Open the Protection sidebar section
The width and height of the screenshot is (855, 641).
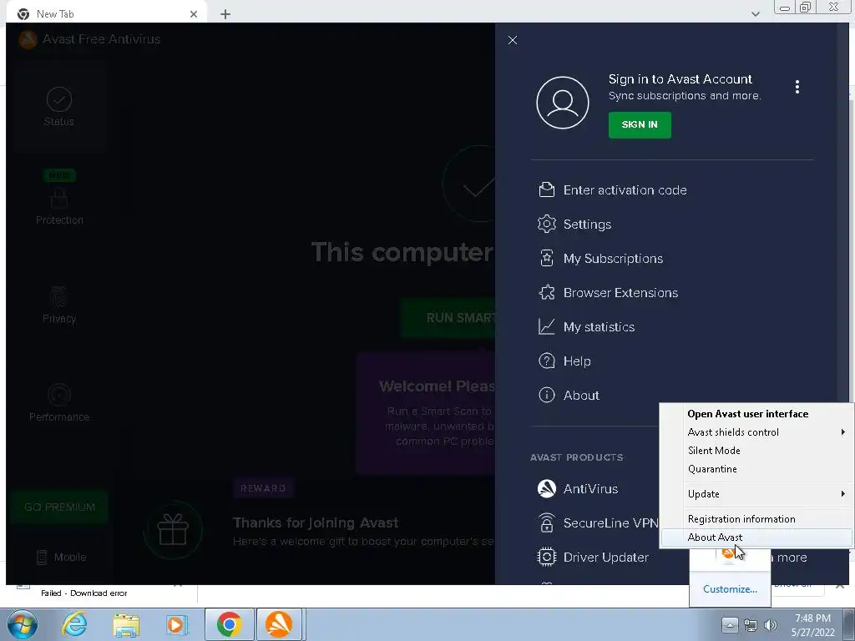click(x=59, y=206)
